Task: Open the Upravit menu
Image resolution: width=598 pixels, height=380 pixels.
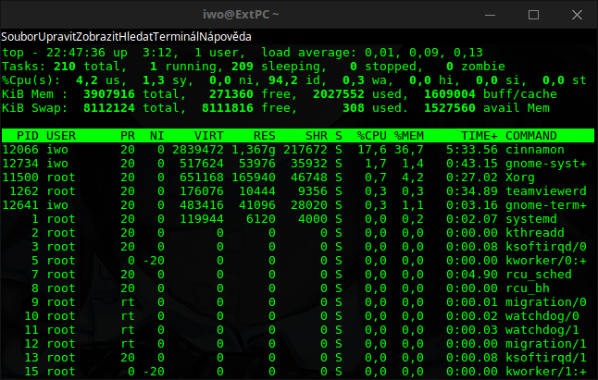Action: click(60, 37)
